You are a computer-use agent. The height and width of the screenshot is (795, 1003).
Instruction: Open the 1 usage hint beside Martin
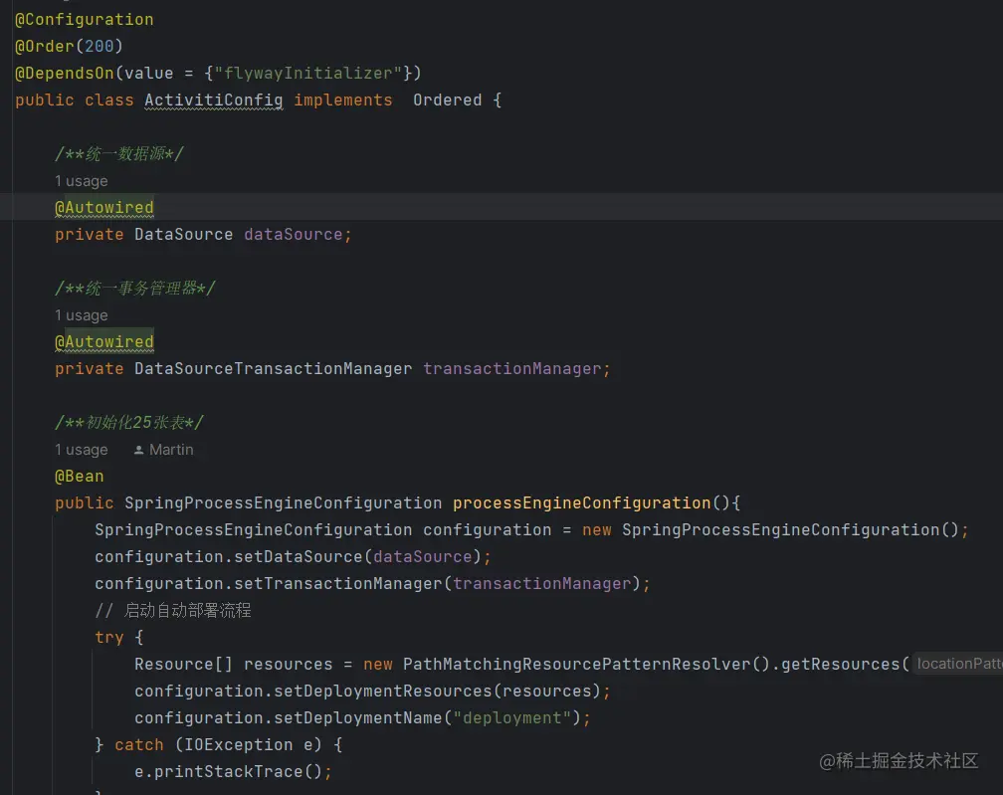pos(82,450)
